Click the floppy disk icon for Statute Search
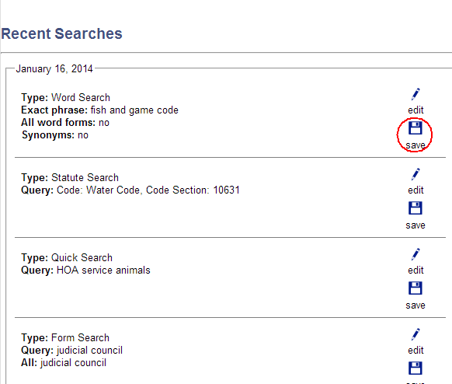452x384 pixels. 415,208
